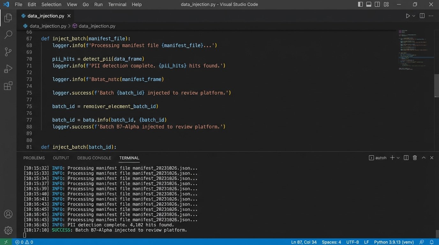Open the Extensions view
This screenshot has height=245, width=439.
coord(8,86)
